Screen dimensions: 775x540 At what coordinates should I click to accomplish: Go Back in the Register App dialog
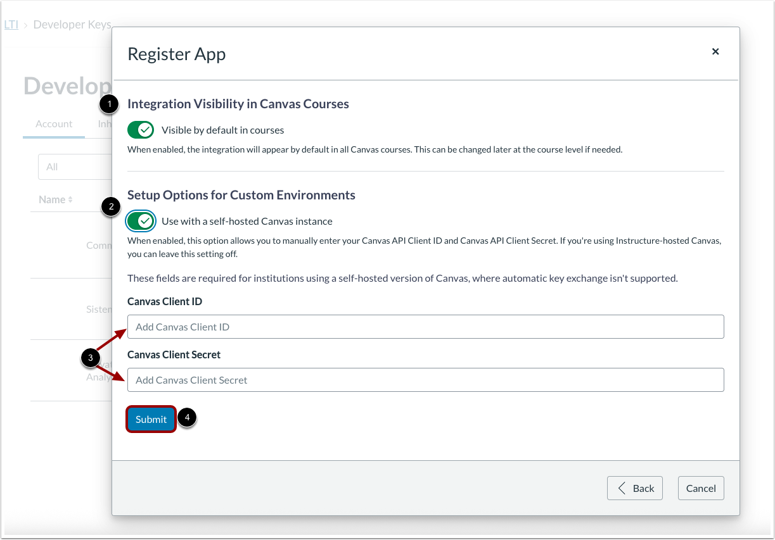(634, 488)
